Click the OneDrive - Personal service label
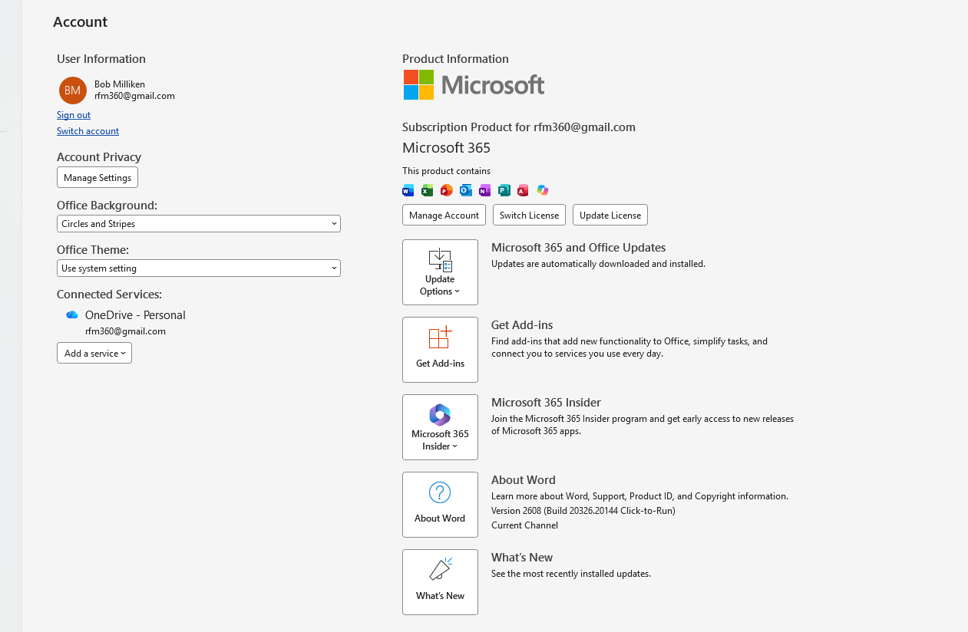968x632 pixels. point(135,315)
